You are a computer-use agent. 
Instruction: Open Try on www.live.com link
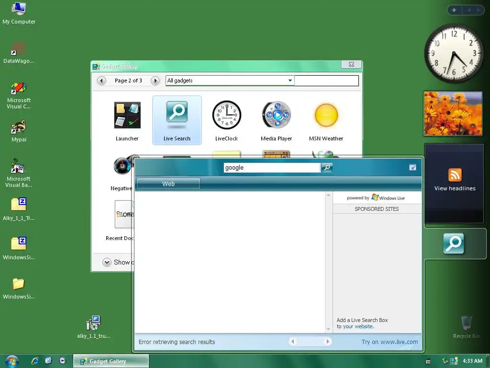tap(390, 342)
